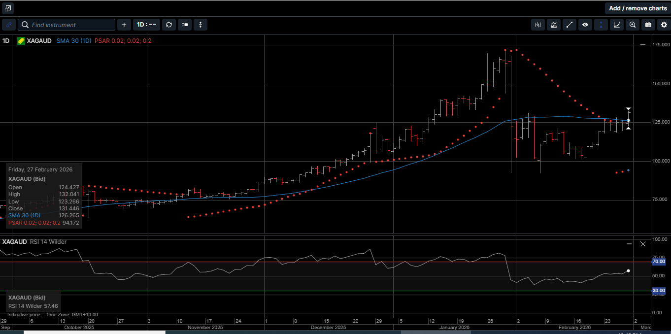Open the vertical dots options menu
This screenshot has height=334, width=671.
tap(200, 25)
